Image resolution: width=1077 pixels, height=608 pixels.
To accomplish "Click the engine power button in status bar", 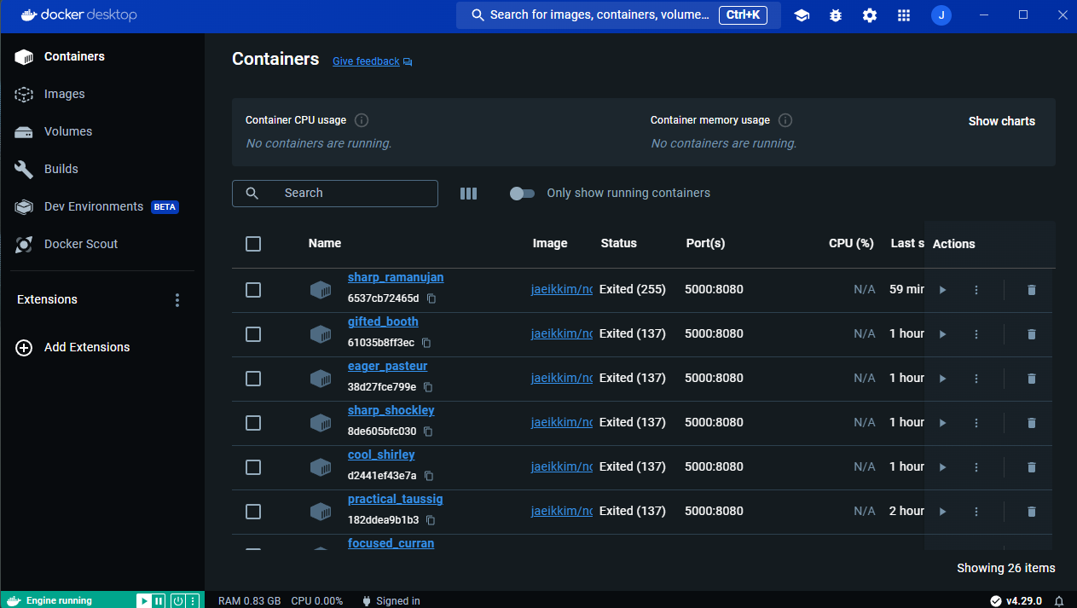I will pyautogui.click(x=177, y=600).
